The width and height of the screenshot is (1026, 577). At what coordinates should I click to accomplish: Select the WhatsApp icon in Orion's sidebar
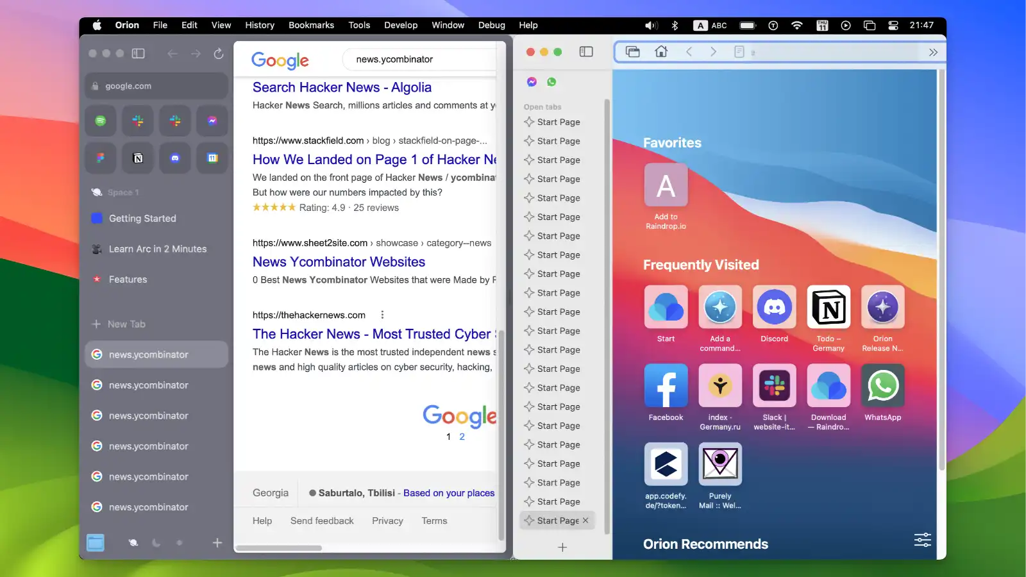(552, 82)
